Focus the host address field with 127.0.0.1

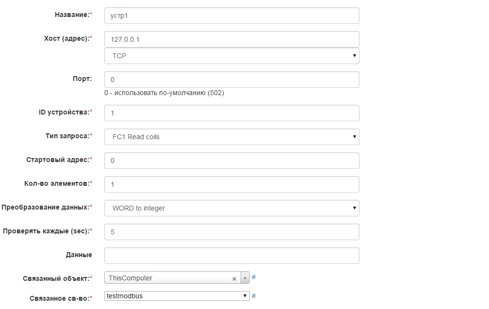(231, 39)
